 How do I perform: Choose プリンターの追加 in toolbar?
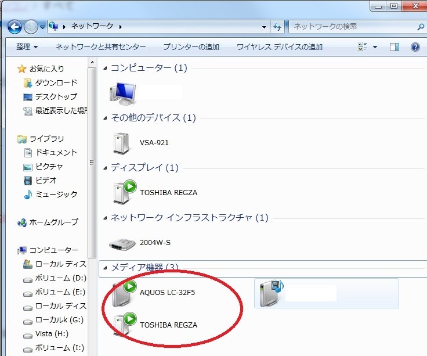[x=191, y=47]
